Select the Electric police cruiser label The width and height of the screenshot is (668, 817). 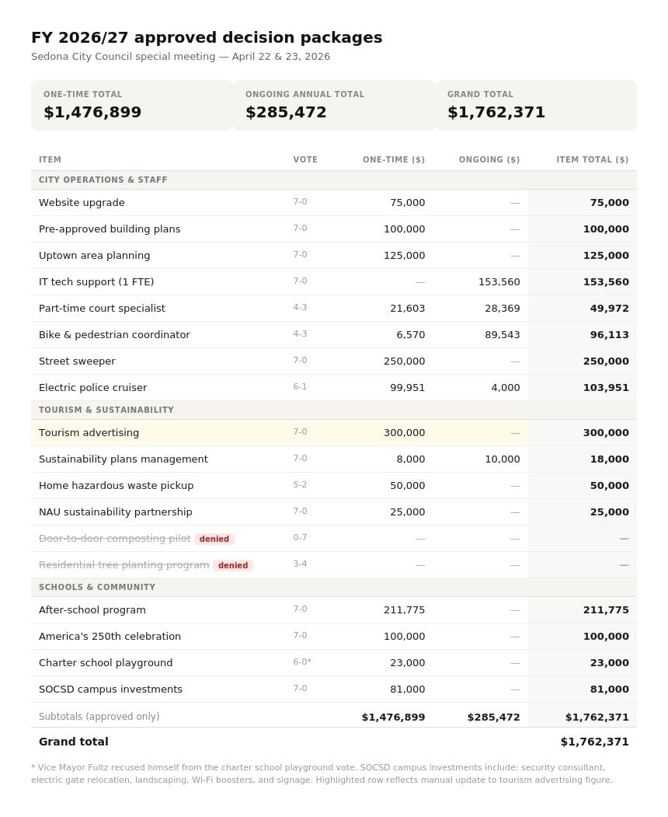point(92,388)
